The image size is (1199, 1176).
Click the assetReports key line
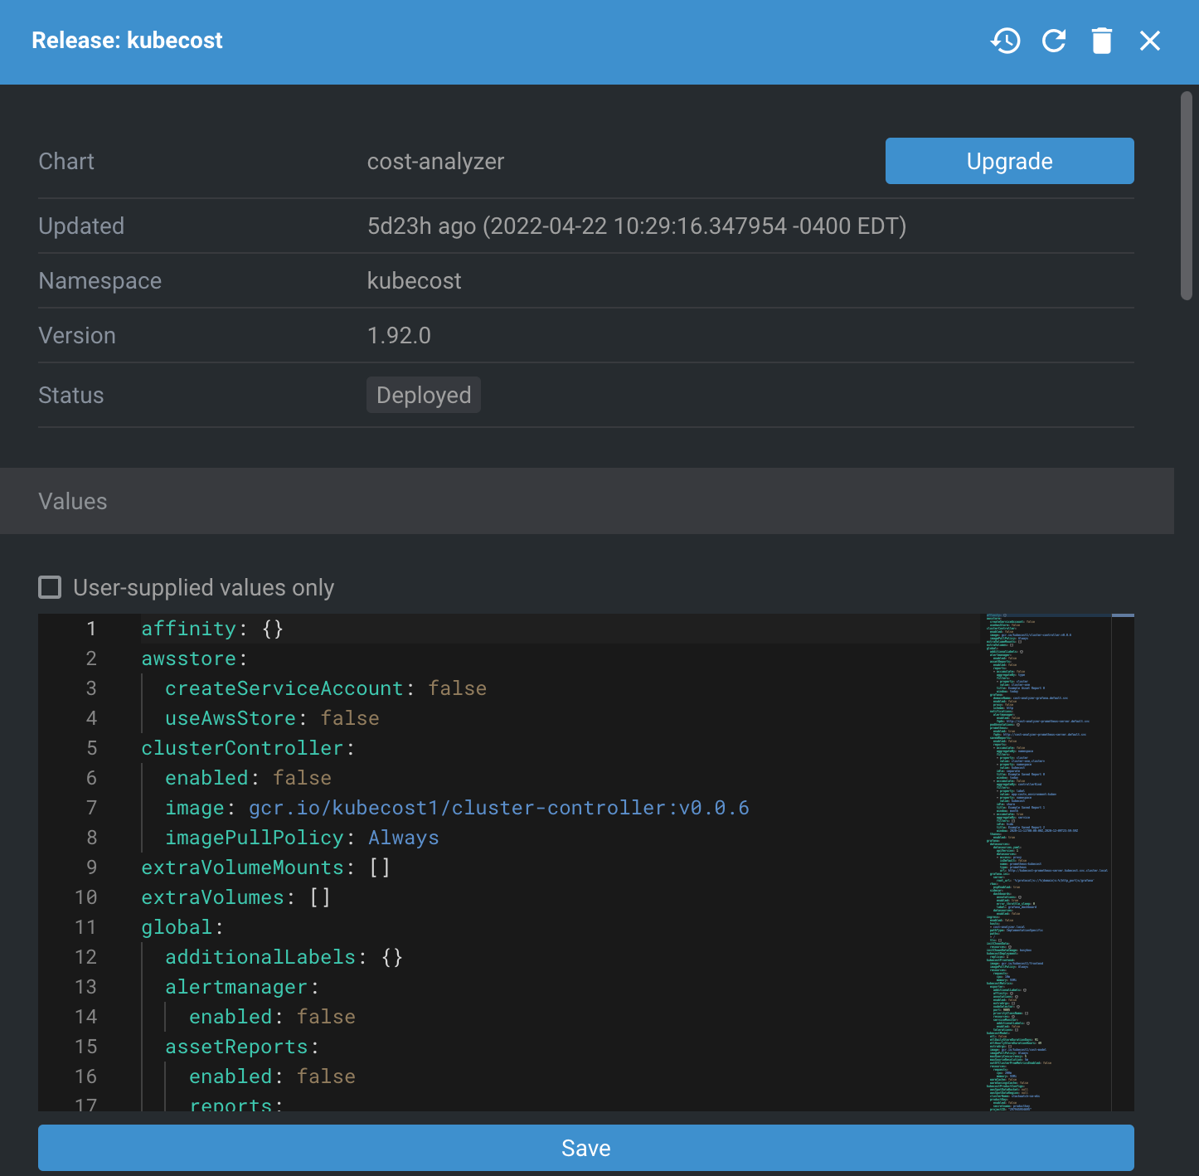242,1047
